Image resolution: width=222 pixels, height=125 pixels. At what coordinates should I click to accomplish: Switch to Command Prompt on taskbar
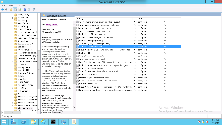(53, 122)
